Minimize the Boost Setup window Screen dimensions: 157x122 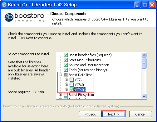point(138,5)
